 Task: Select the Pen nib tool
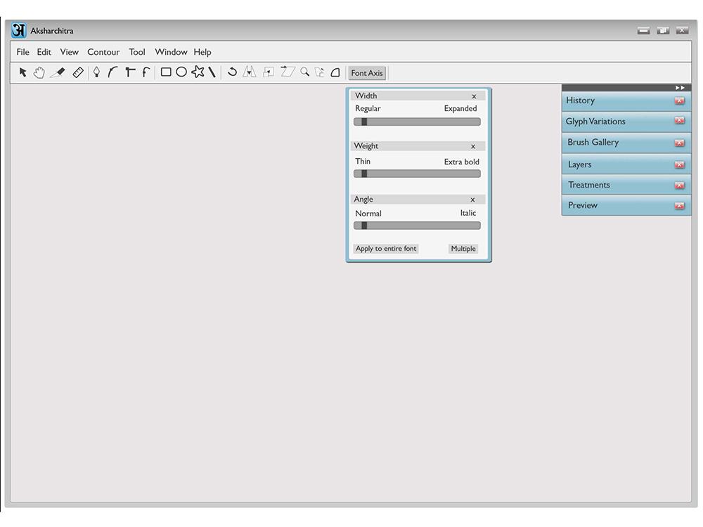pos(96,72)
